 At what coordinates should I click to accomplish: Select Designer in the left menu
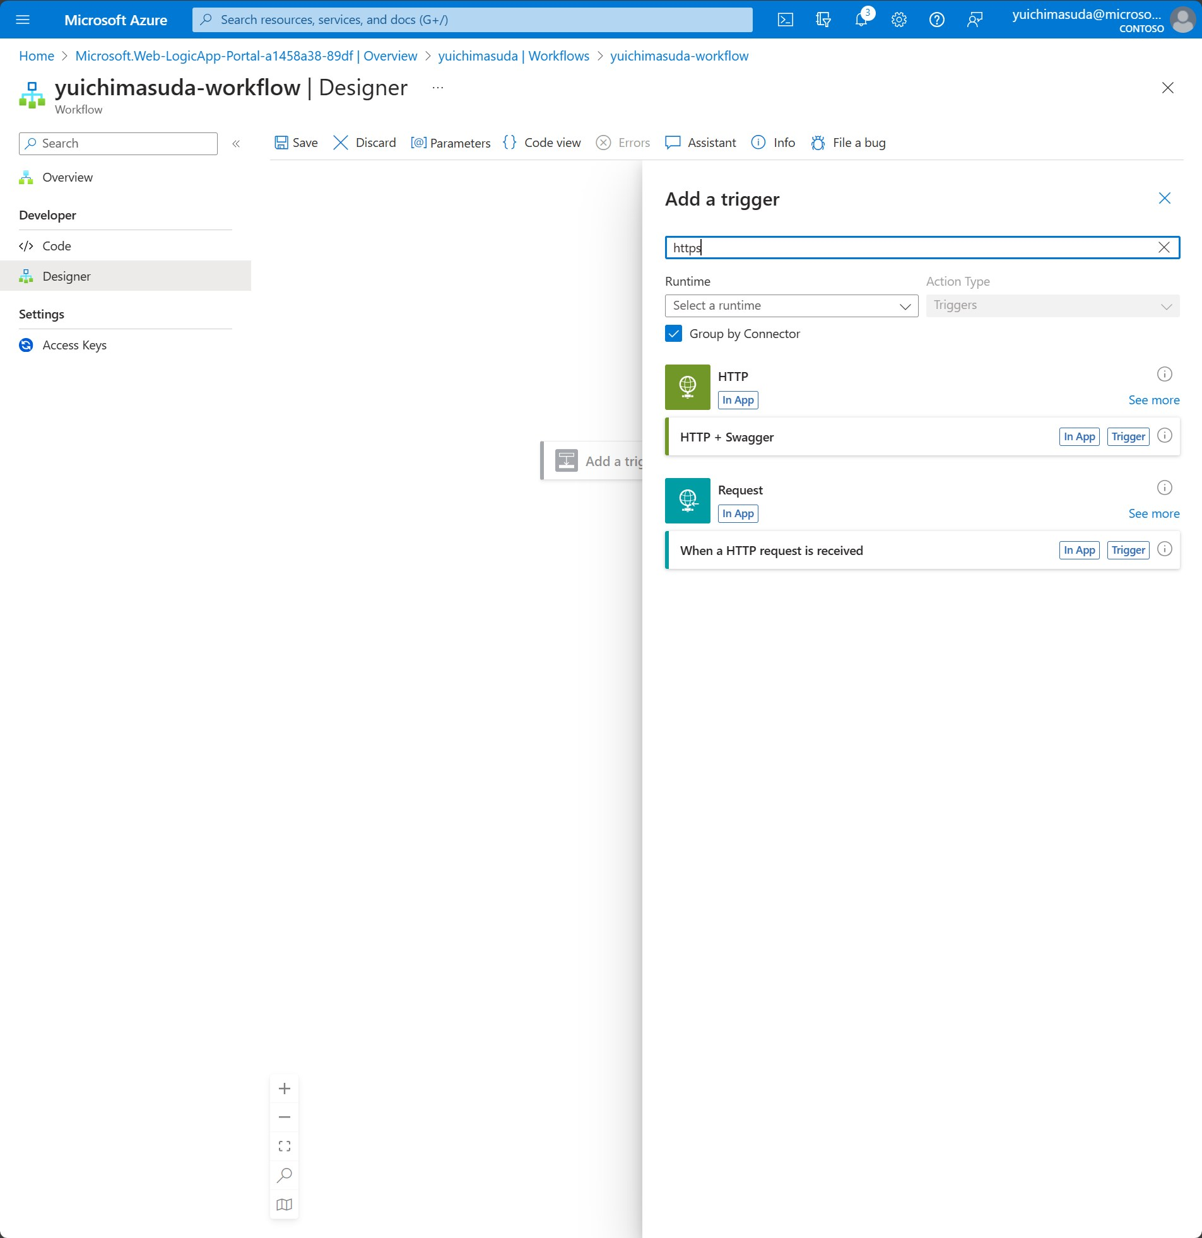point(126,276)
